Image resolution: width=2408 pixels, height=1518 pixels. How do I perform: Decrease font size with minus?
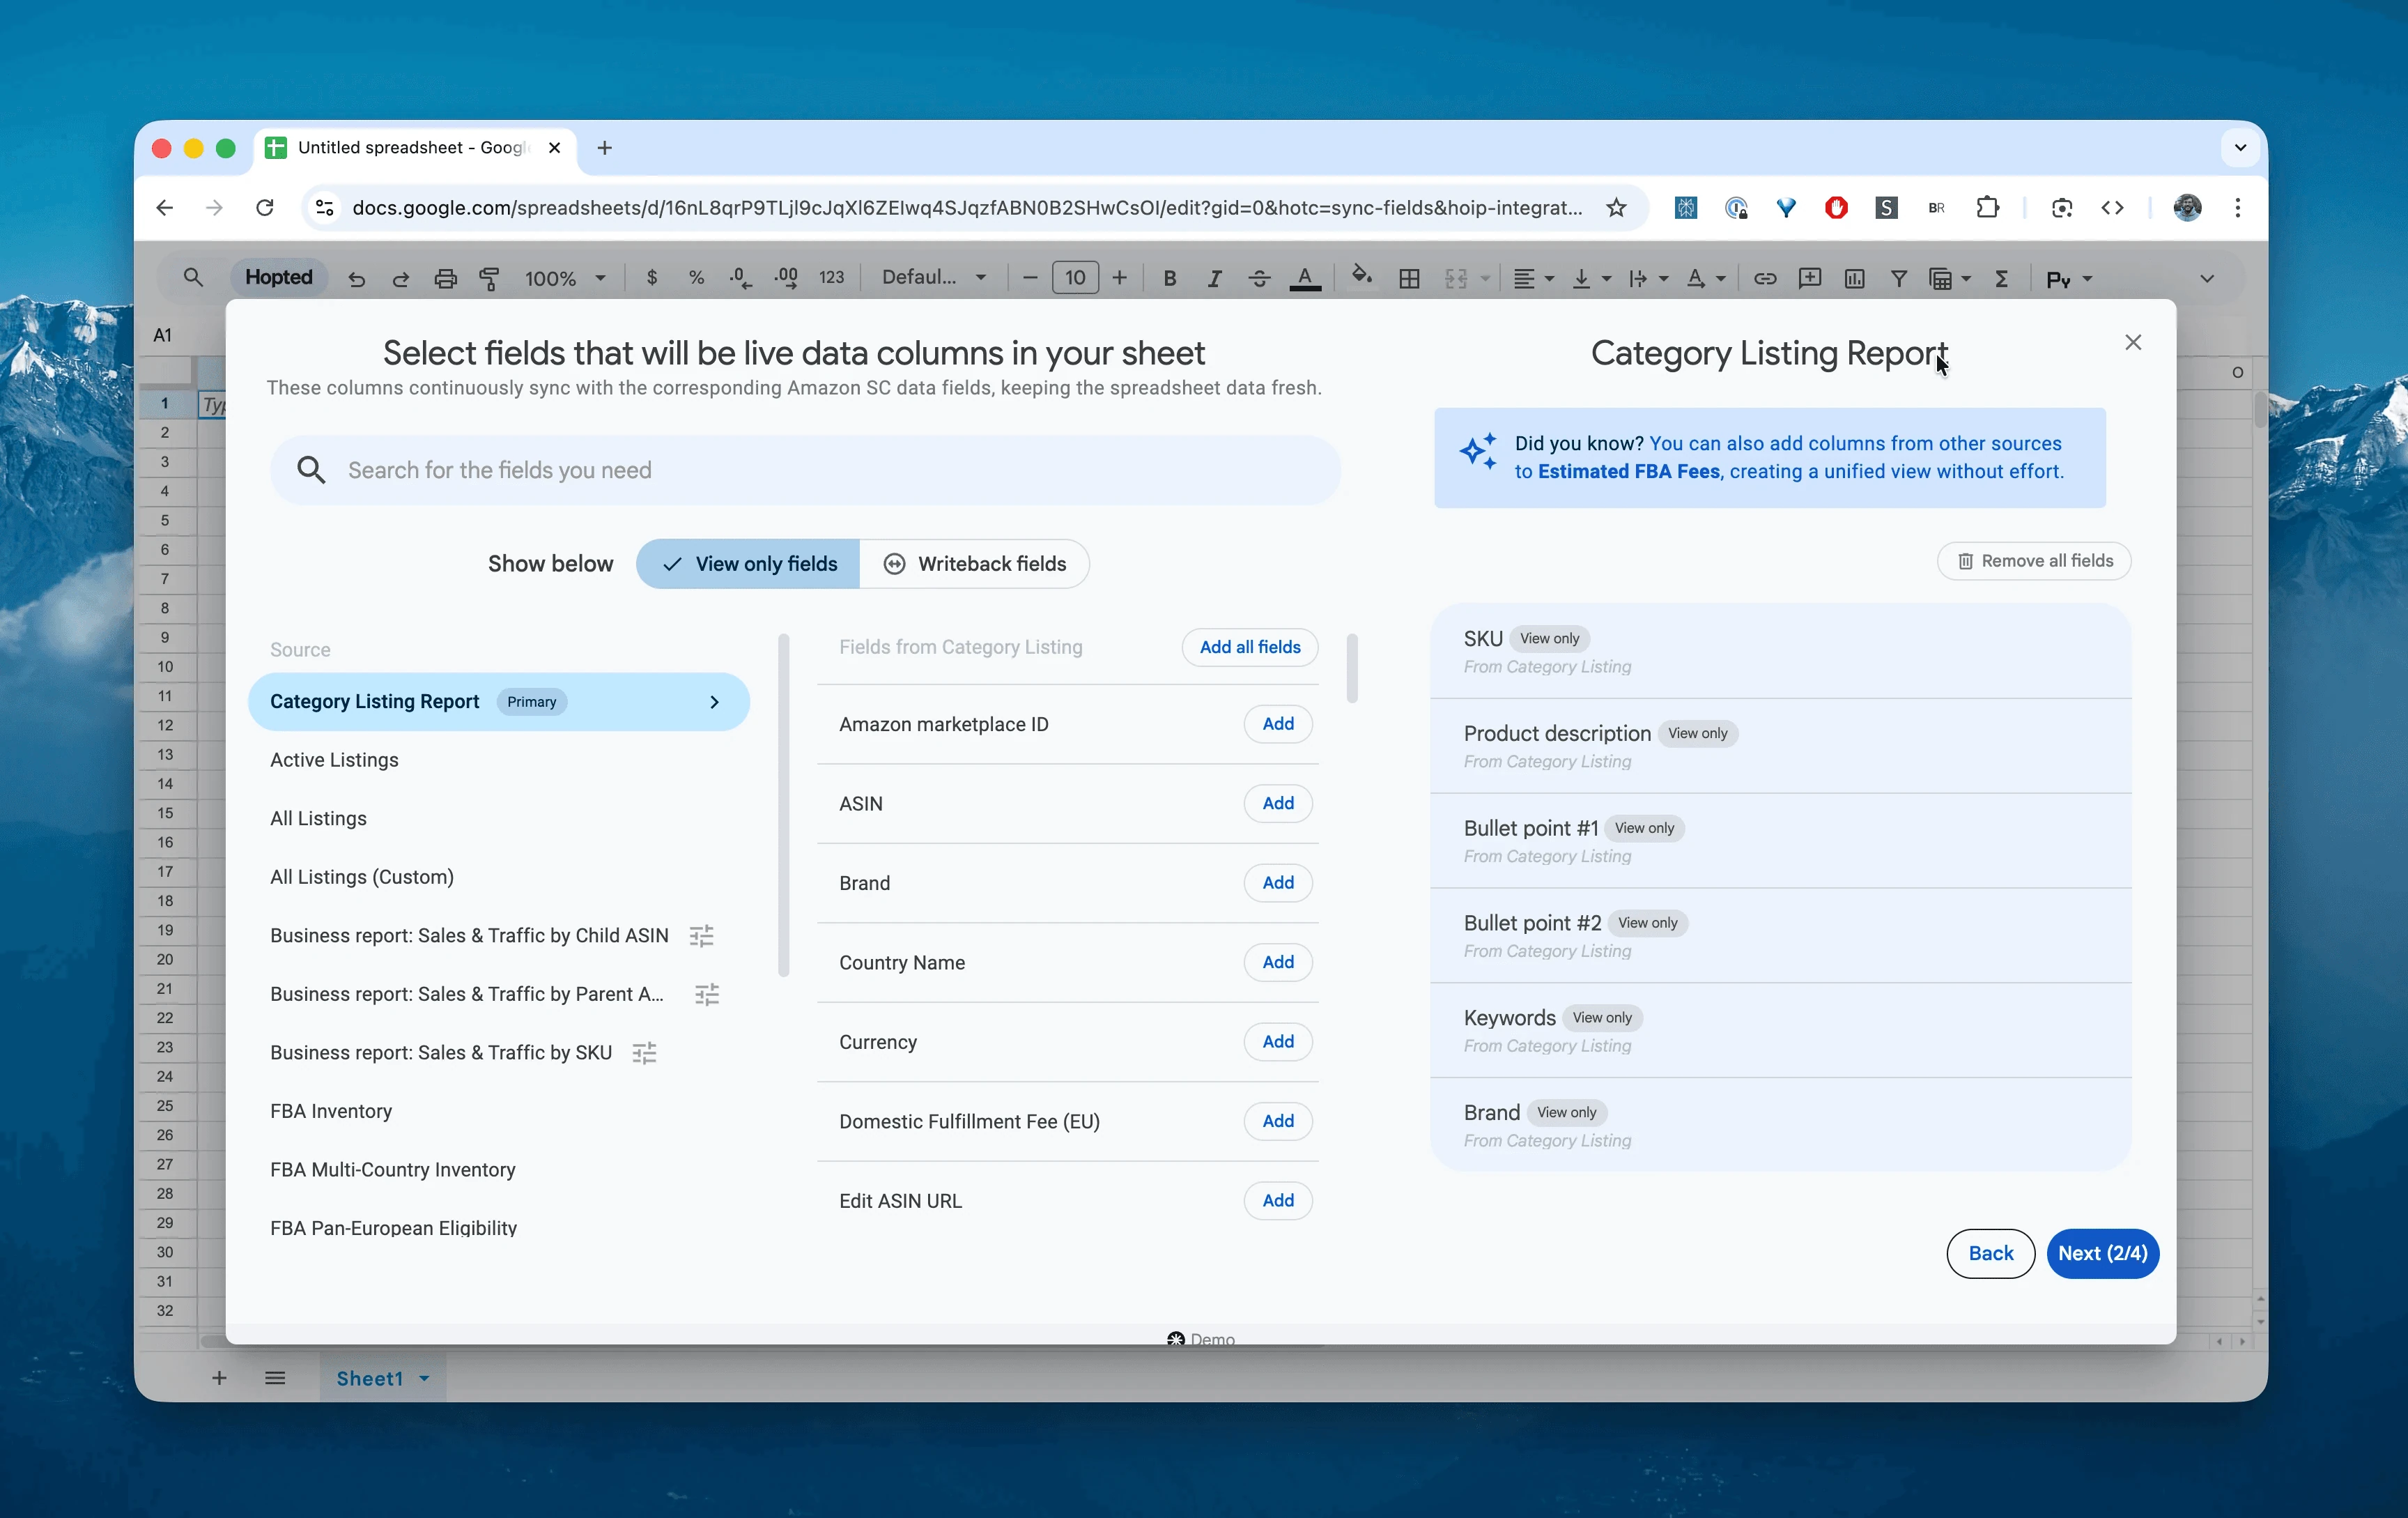pos(1030,278)
